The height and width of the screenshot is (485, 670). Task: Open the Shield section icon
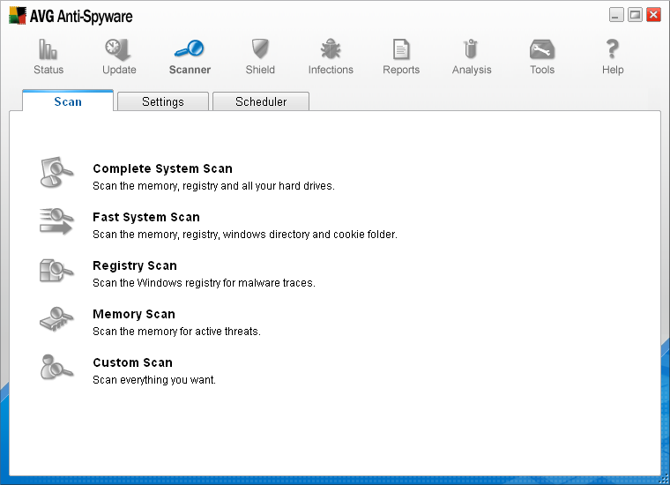pos(260,48)
